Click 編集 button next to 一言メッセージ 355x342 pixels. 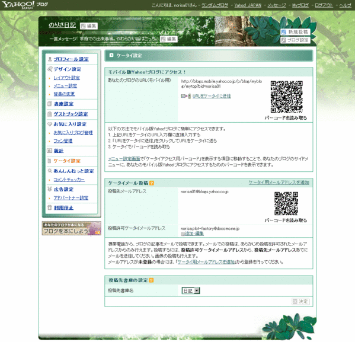coord(169,39)
